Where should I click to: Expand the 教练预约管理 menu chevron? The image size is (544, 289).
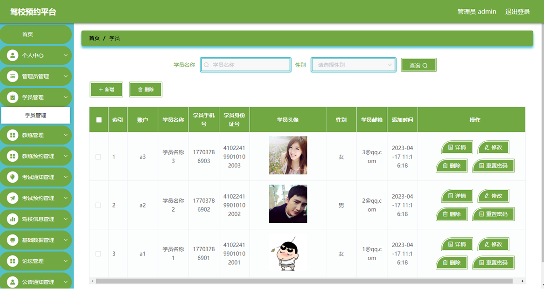pyautogui.click(x=66, y=156)
